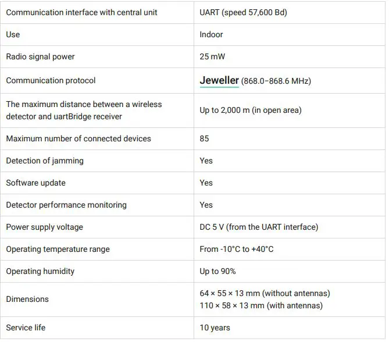The width and height of the screenshot is (389, 342).
Task: Select the "Communication protocol" row label
Action: [x=51, y=80]
